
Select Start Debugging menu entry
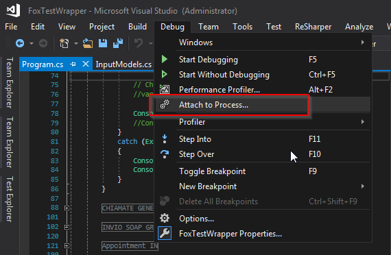263,60
